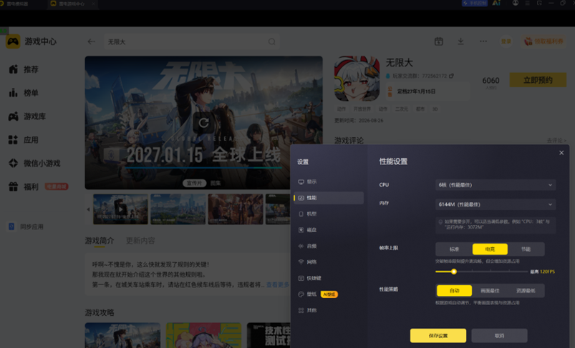Open the three-dots more menu in header

(x=483, y=41)
